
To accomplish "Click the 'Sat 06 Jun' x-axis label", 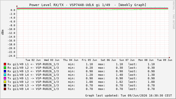I will [x=108, y=60].
